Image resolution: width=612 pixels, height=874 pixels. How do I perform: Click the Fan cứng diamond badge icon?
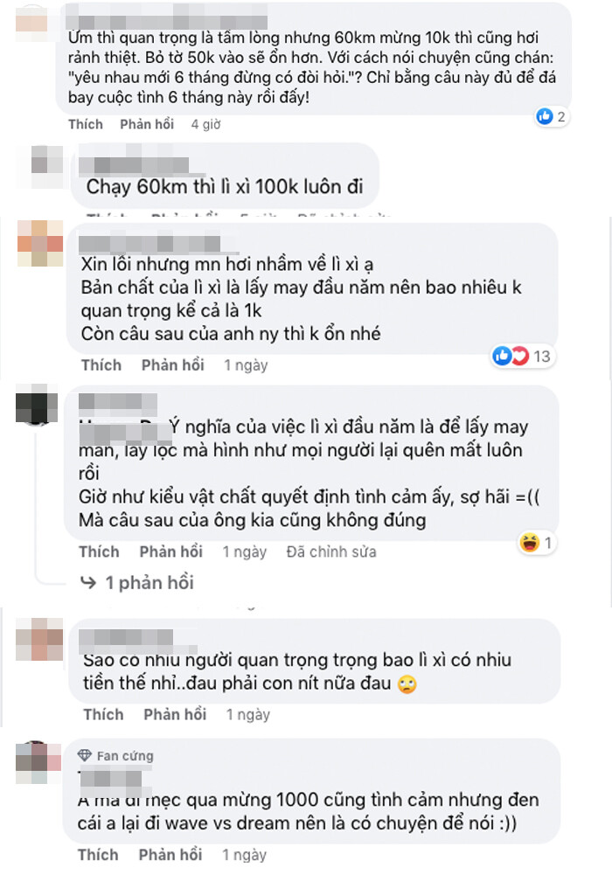(84, 755)
